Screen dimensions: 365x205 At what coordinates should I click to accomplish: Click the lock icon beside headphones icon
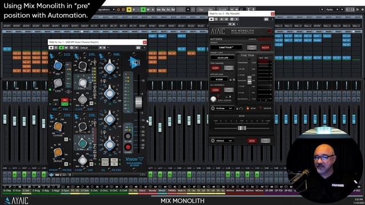tap(237, 109)
